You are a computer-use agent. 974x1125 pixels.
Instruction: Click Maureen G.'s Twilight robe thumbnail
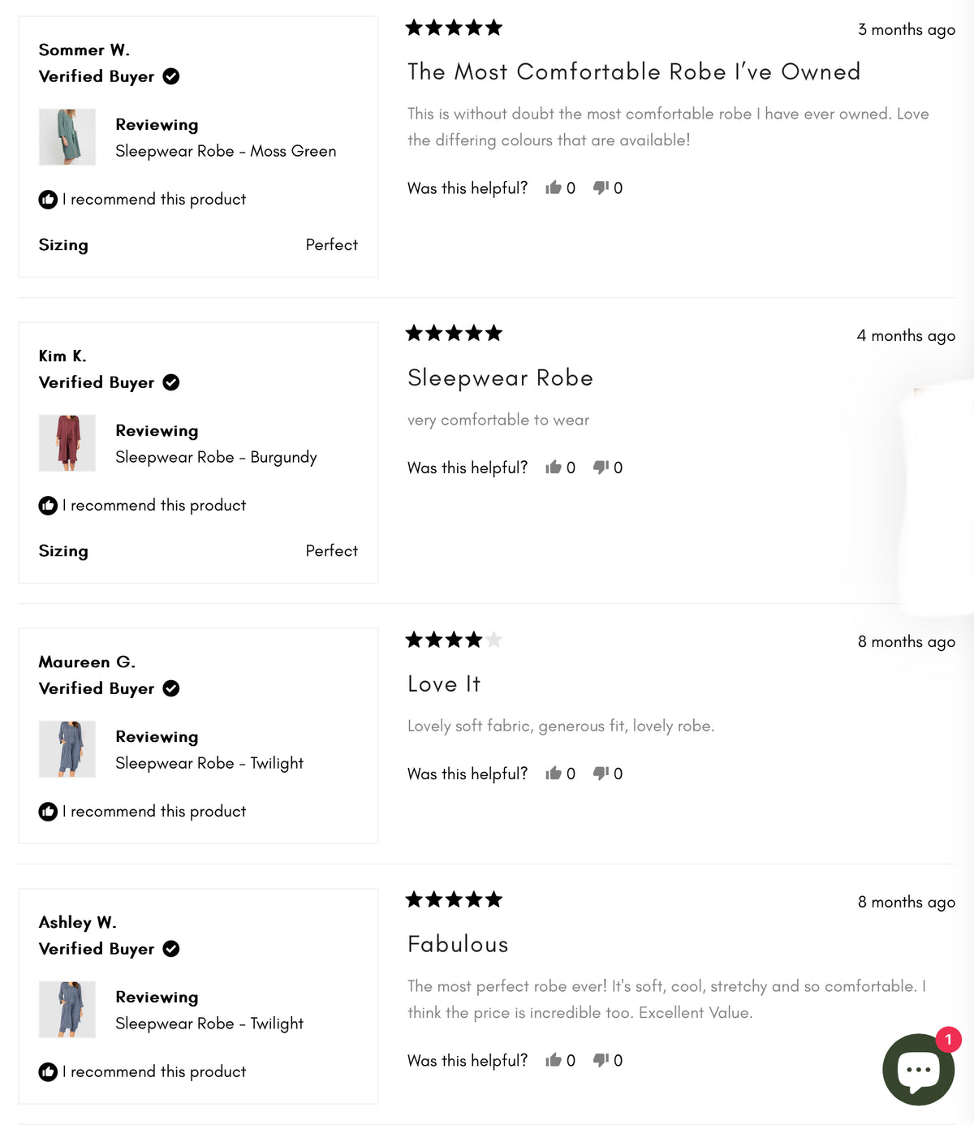[x=67, y=749]
